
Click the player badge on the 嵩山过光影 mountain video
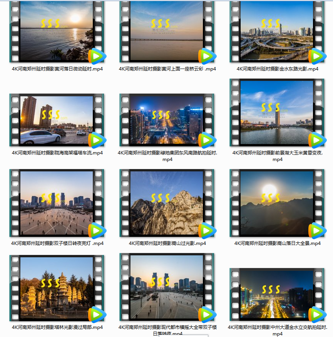point(207,231)
